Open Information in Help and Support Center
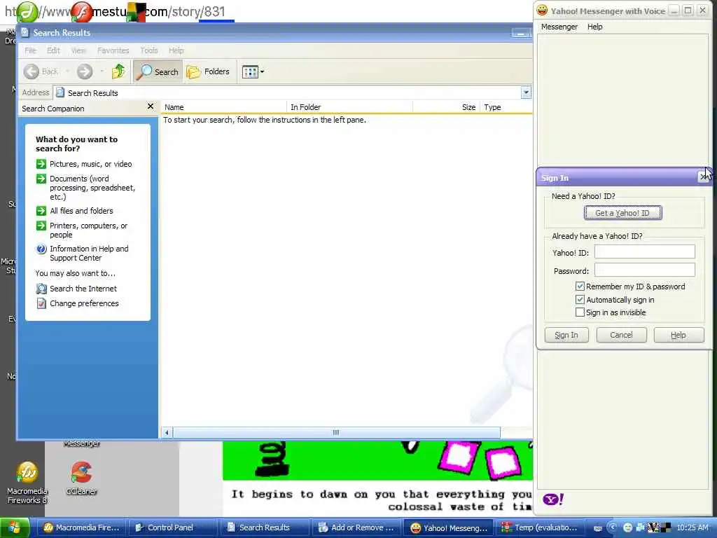This screenshot has width=717, height=538. [89, 253]
